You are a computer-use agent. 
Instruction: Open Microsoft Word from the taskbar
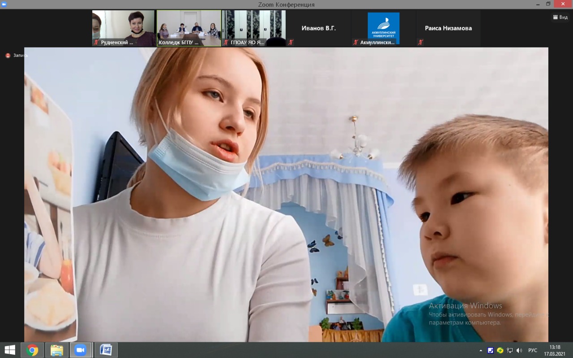106,349
